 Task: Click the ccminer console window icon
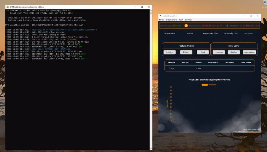[7, 7]
